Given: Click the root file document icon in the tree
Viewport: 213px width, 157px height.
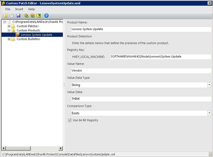Looking at the screenshot, I should pos(9,22).
